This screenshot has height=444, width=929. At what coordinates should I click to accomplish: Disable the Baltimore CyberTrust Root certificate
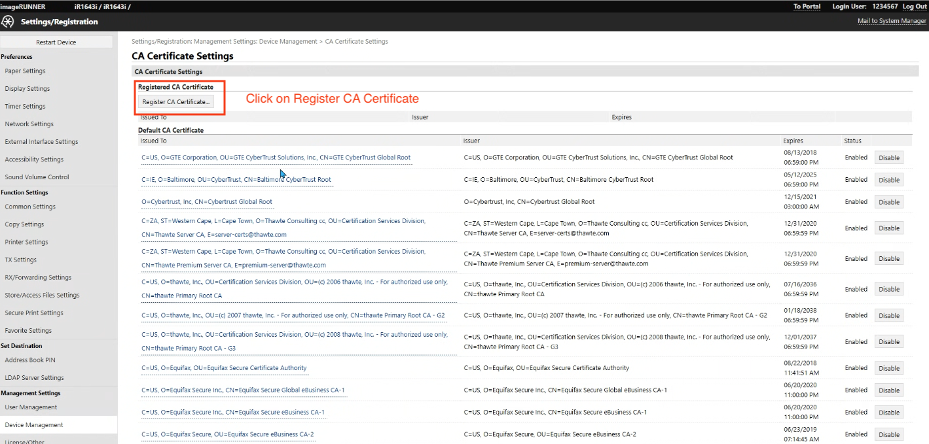click(888, 180)
